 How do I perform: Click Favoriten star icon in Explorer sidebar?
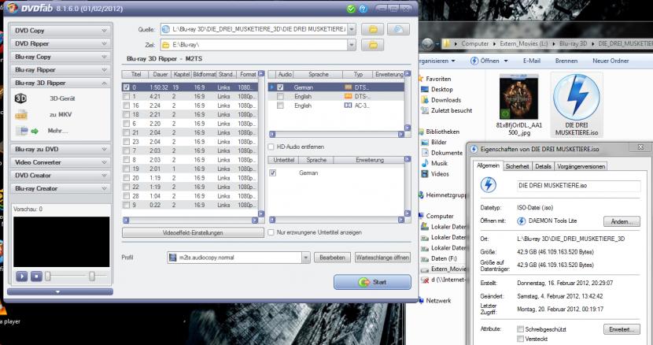420,79
